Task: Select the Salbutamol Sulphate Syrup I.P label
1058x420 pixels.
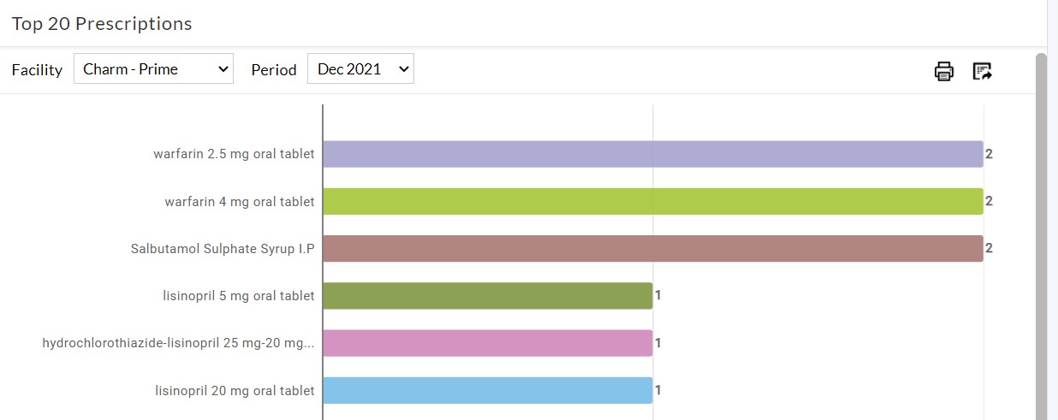Action: [x=223, y=249]
